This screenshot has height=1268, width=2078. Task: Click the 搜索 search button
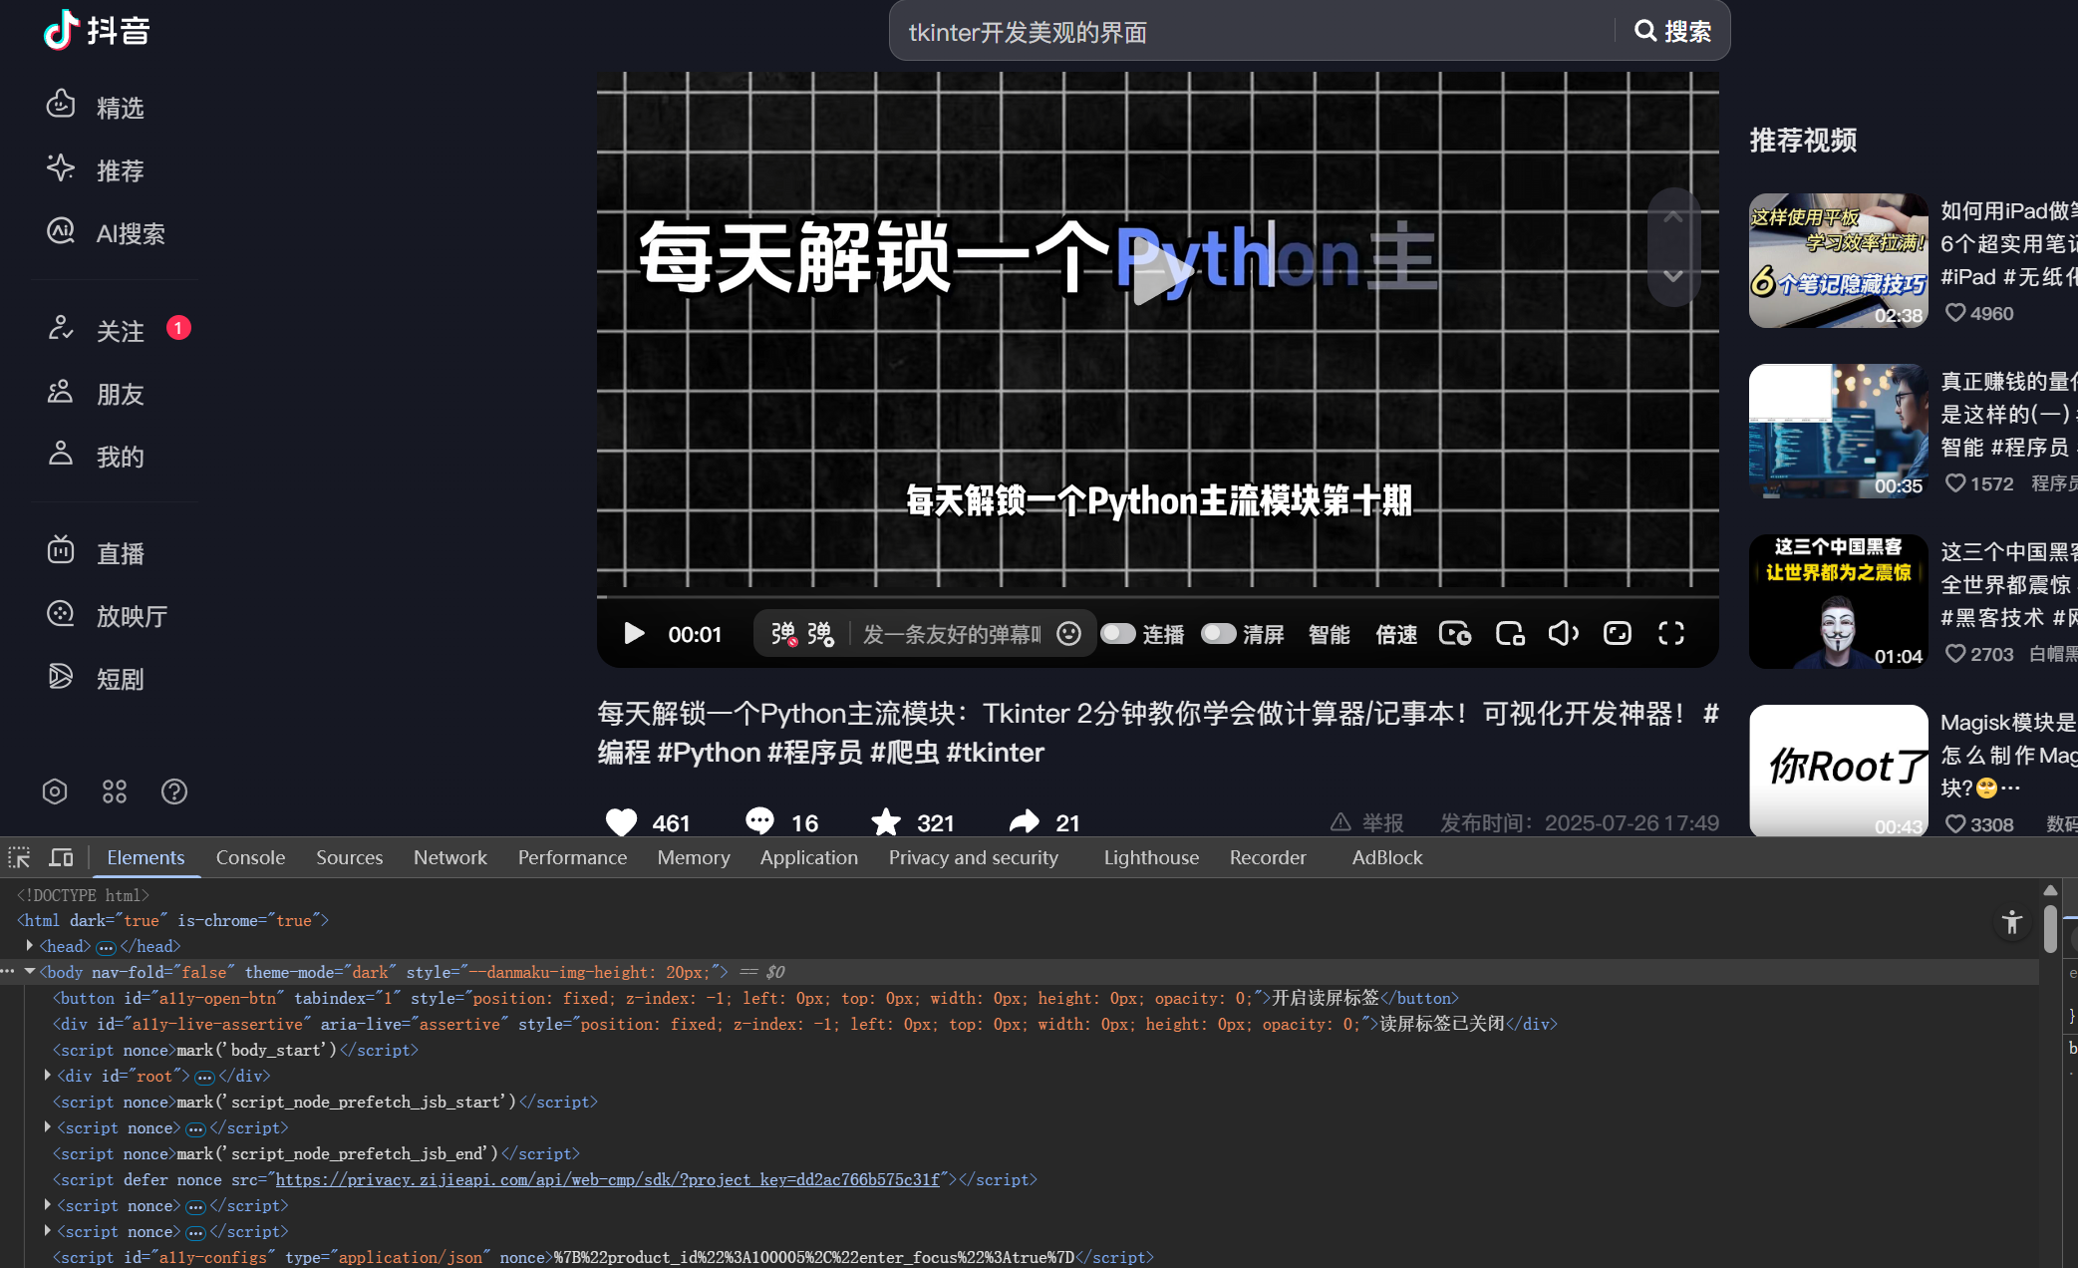coord(1673,32)
